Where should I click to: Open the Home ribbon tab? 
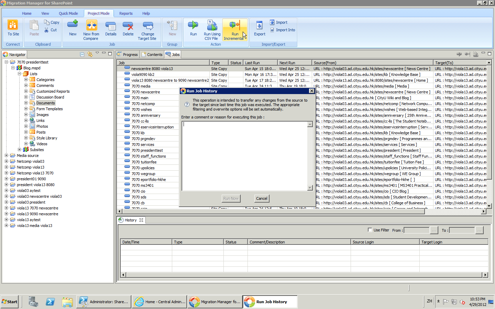coord(26,13)
